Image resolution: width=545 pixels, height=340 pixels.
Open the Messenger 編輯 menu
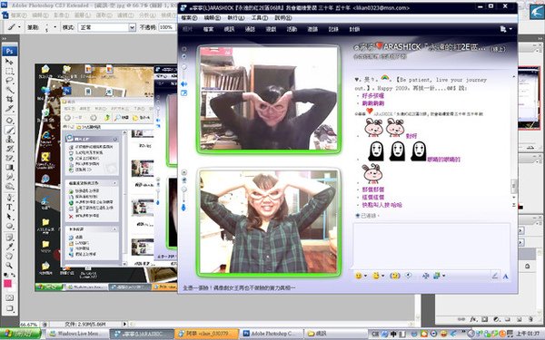(x=212, y=18)
